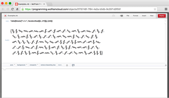169x98 pixels.
Task: Click the Examples.nb notebook file icon
Action: (x=5, y=16)
